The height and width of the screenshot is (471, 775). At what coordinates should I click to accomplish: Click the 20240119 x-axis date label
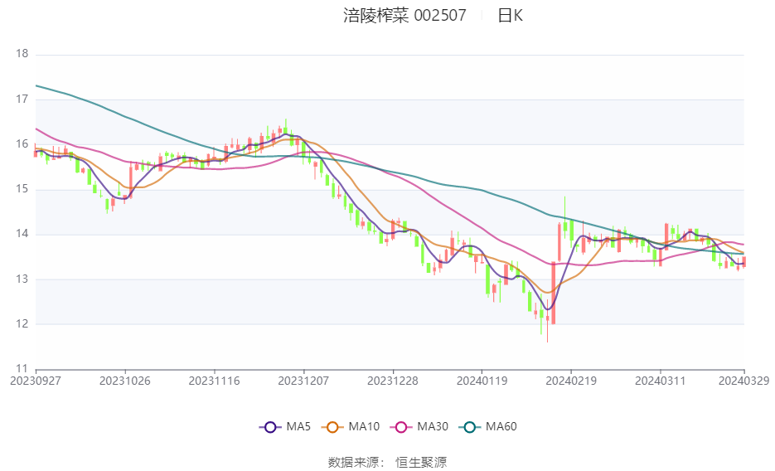tap(482, 381)
